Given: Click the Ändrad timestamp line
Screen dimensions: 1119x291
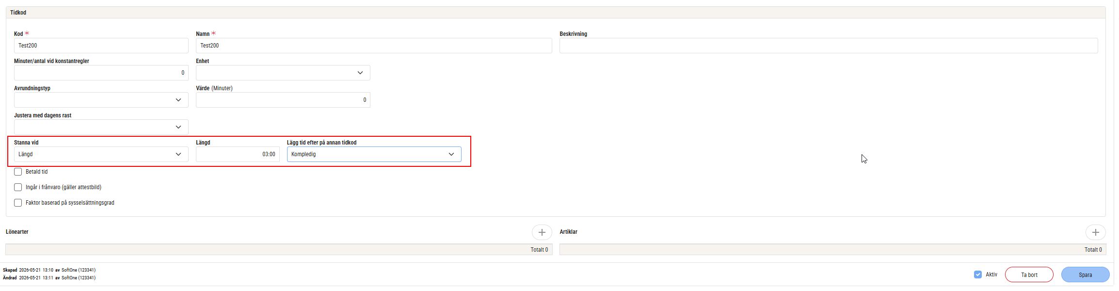Looking at the screenshot, I should 49,278.
